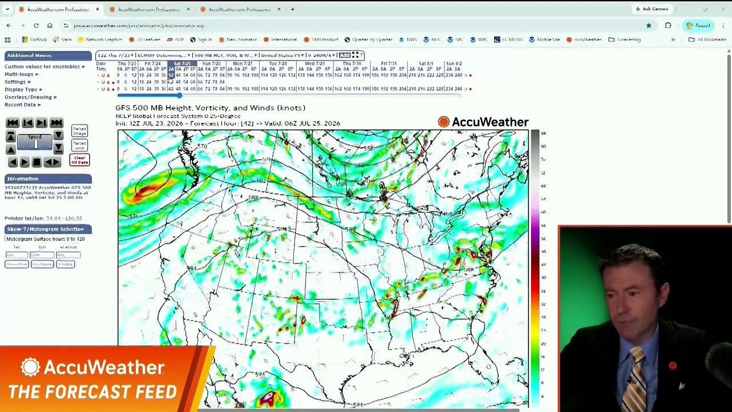This screenshot has width=732, height=412.
Task: Jump to last frame of animation
Action: tap(56, 123)
